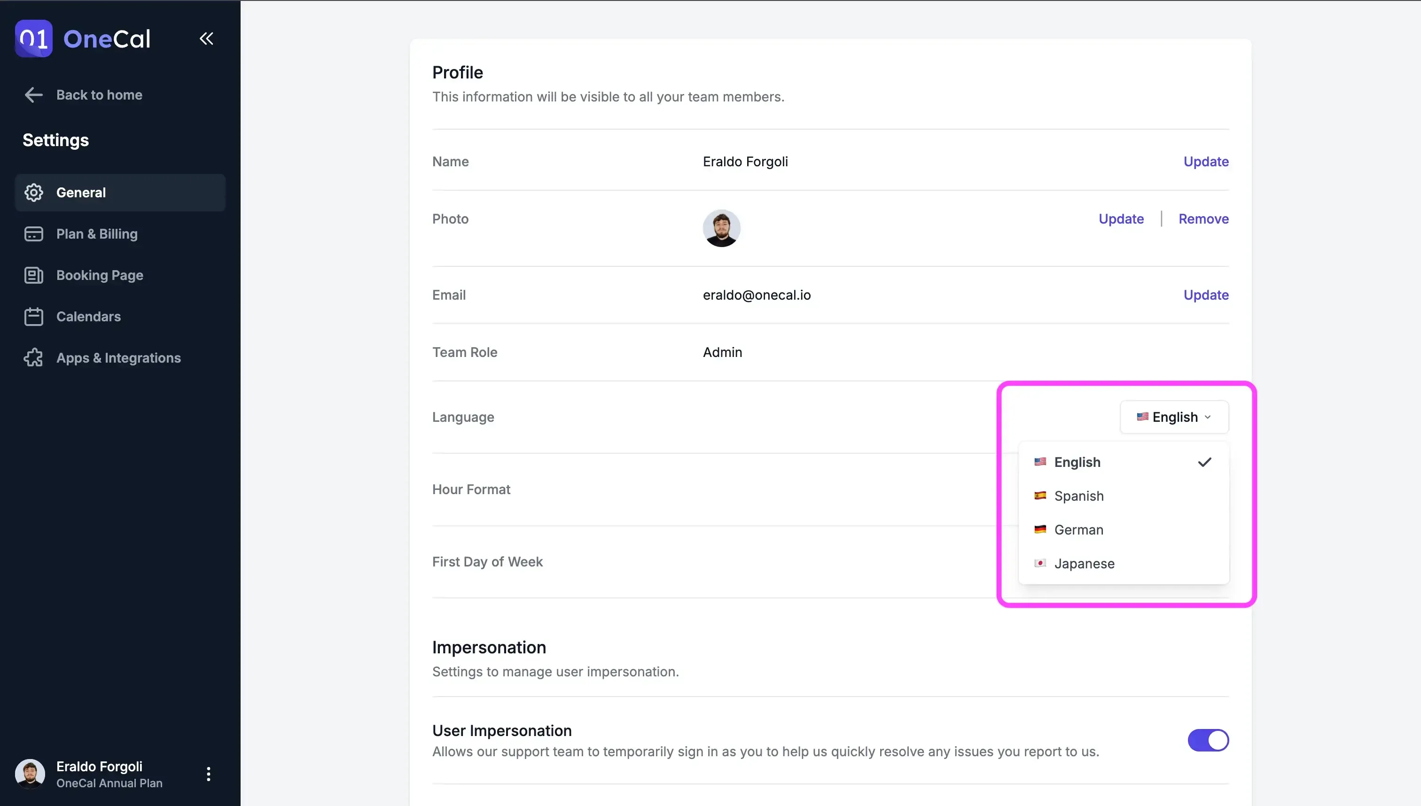1421x806 pixels.
Task: Select Spanish from language list
Action: 1078,496
